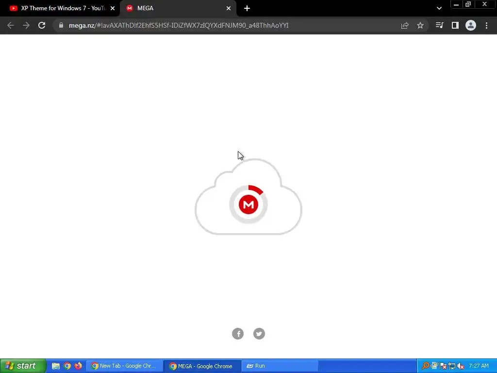The height and width of the screenshot is (373, 497).
Task: Click the security alert shield tray icon
Action: (x=443, y=366)
